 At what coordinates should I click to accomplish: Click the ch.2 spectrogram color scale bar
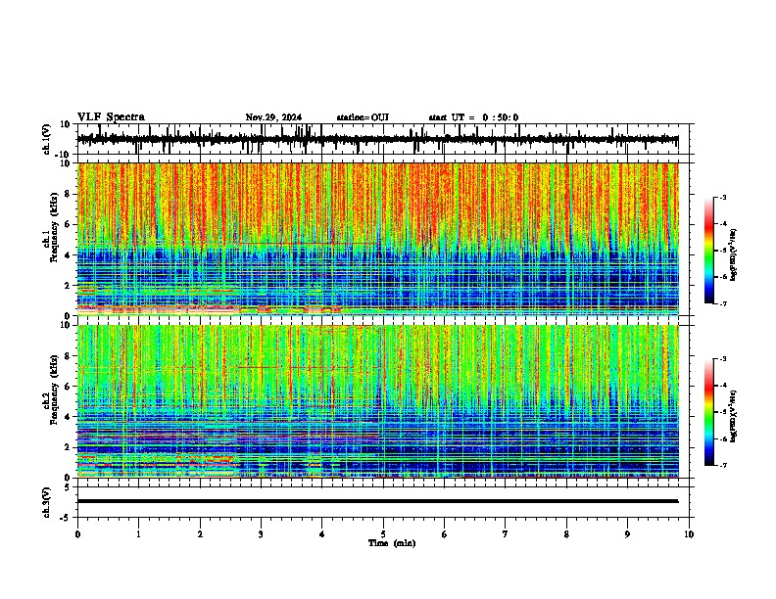click(709, 412)
